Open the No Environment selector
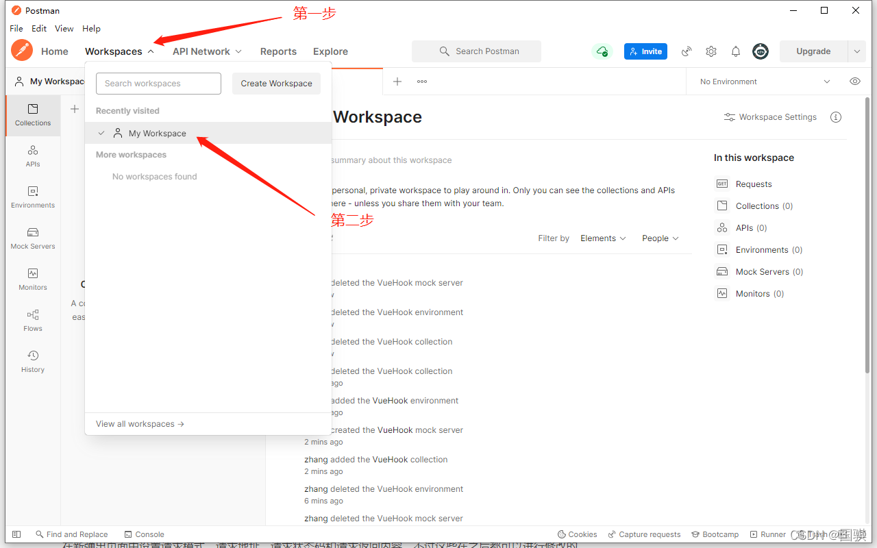 765,82
